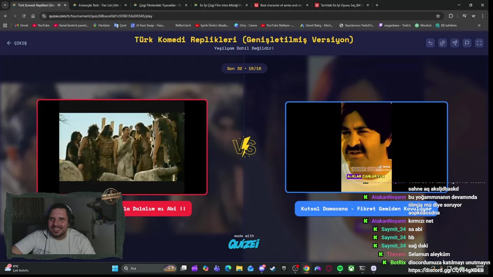Open the Chrome extensions puzzle icon
Image resolution: width=493 pixels, height=277 pixels.
[x=451, y=16]
